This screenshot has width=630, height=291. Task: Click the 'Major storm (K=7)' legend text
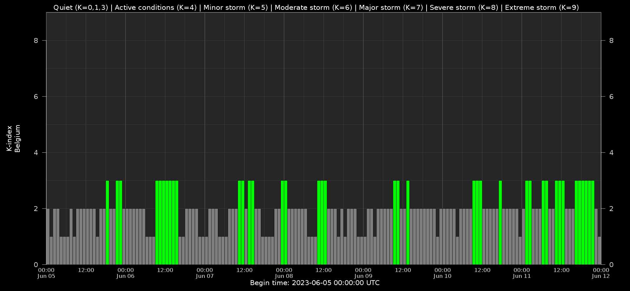pos(391,8)
